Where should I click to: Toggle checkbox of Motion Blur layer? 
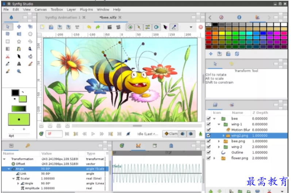(x=208, y=130)
